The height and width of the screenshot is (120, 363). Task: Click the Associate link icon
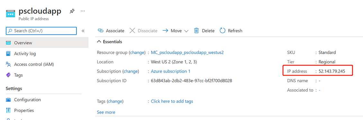[100, 31]
